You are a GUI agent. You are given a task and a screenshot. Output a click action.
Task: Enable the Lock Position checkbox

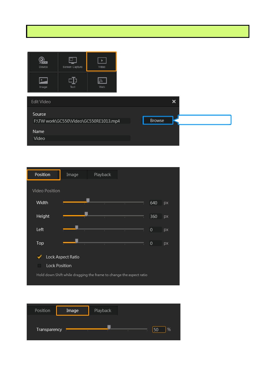tap(40, 266)
